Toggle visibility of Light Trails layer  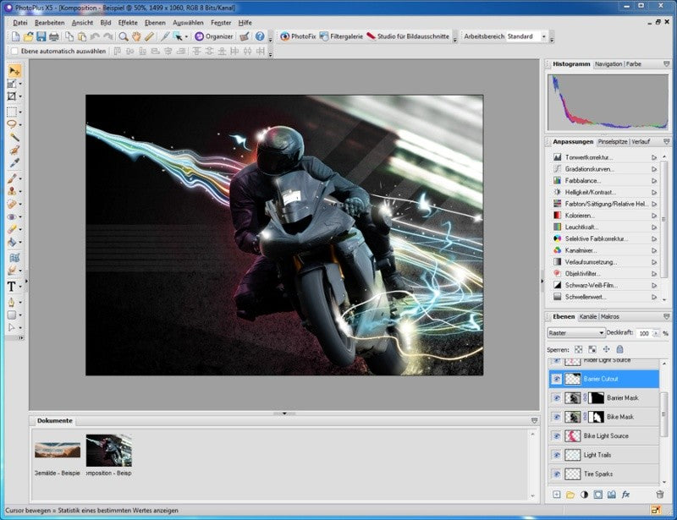tap(557, 455)
